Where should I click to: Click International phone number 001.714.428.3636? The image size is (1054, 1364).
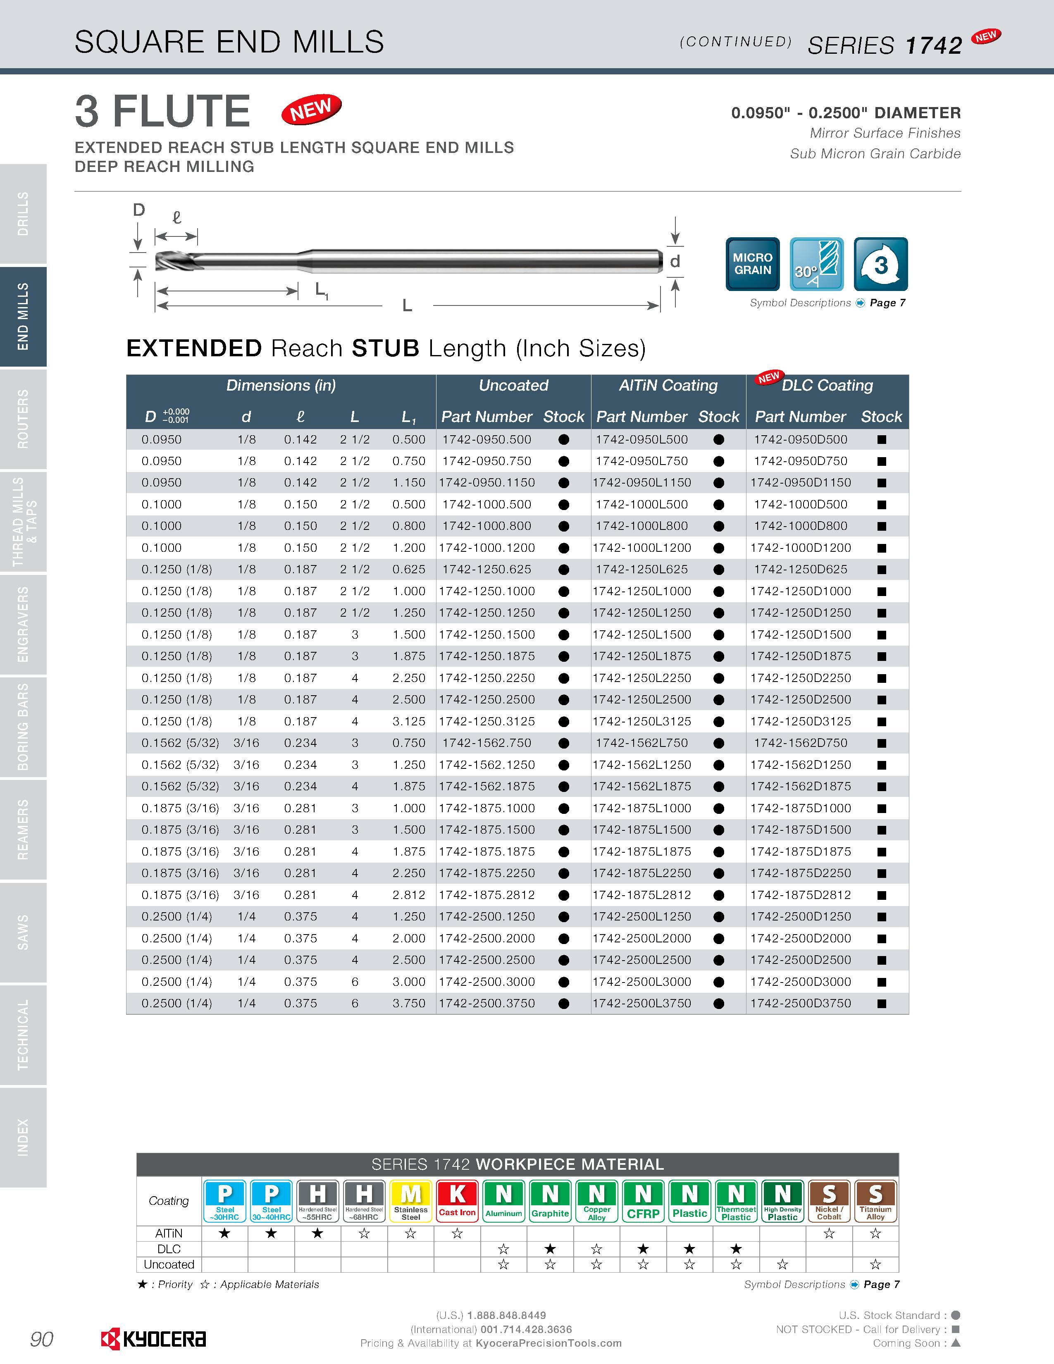526,1330
